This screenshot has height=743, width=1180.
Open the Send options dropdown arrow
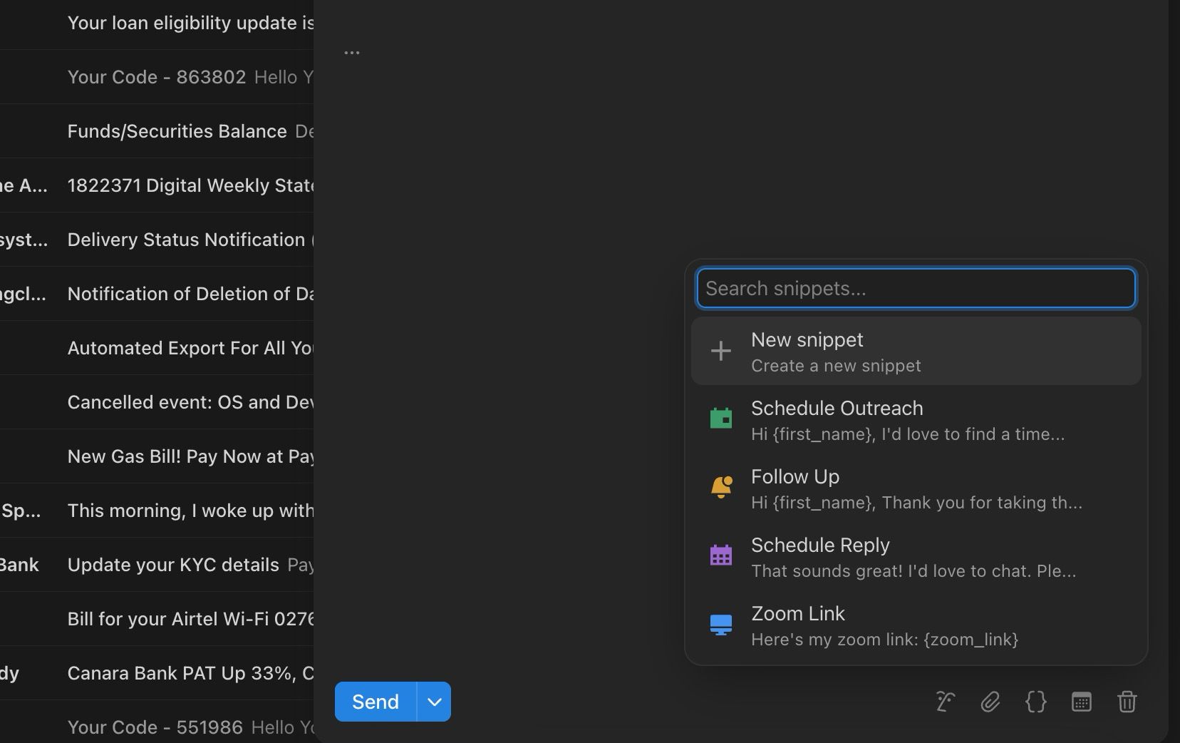434,702
